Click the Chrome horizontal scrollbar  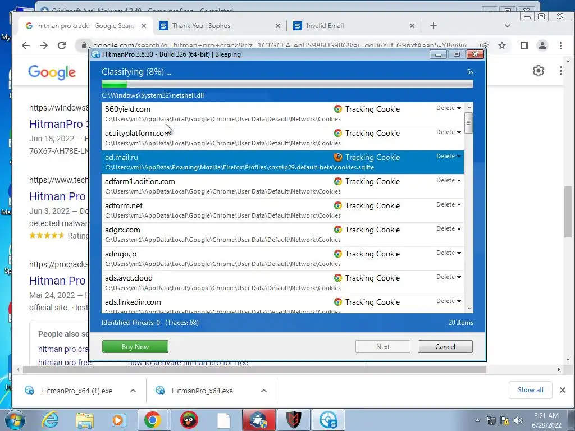click(x=254, y=369)
